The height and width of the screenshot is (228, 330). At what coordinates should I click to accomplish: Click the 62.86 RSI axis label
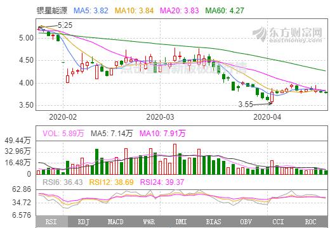(x=22, y=189)
